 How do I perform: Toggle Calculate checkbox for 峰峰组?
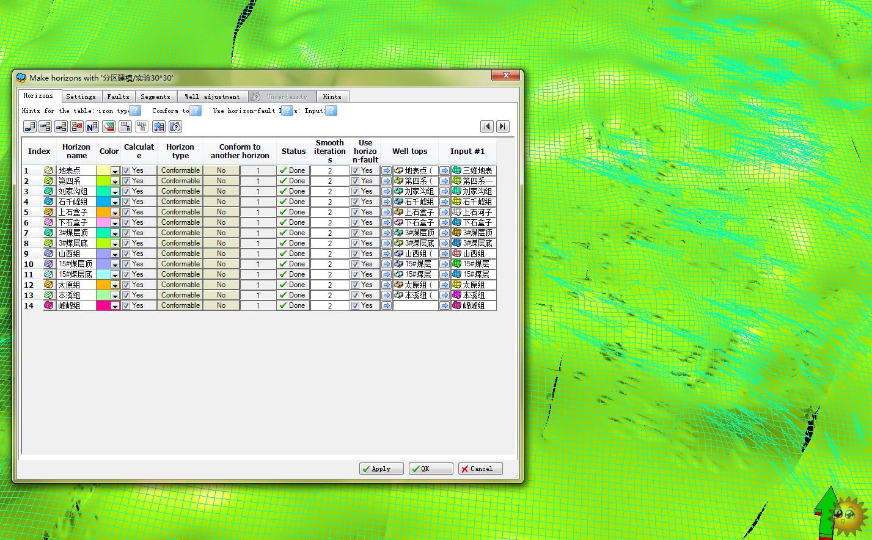(x=126, y=305)
